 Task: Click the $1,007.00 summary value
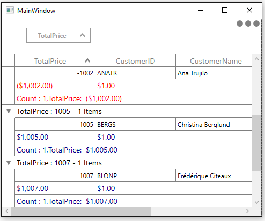pyautogui.click(x=33, y=188)
